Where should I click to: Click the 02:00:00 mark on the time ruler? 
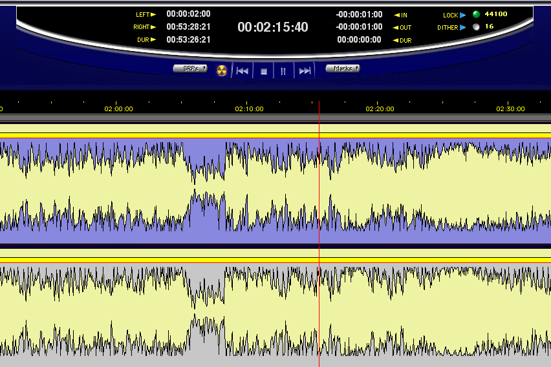118,109
